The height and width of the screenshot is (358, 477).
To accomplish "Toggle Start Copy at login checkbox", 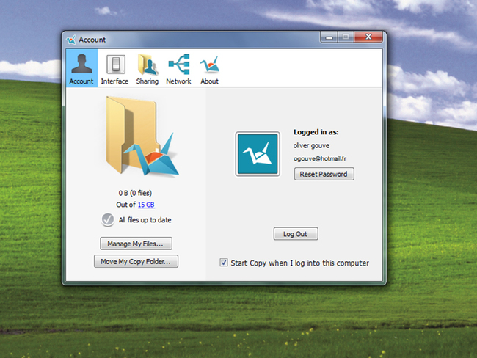I will 224,263.
